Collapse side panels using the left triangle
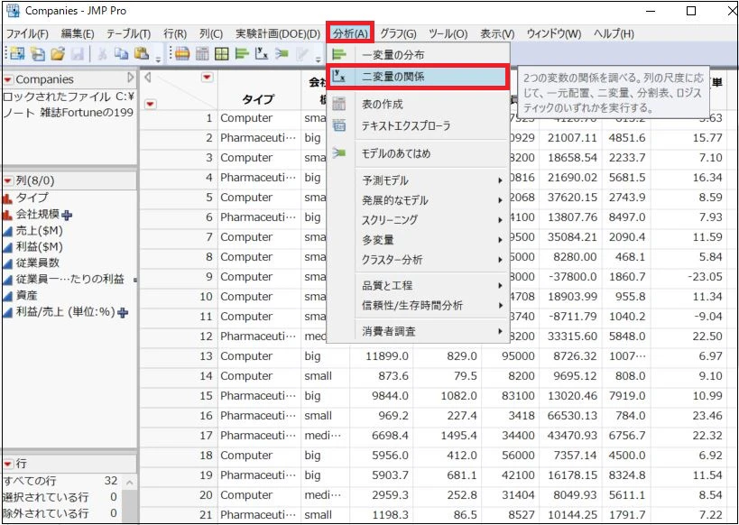739x525 pixels. [147, 77]
